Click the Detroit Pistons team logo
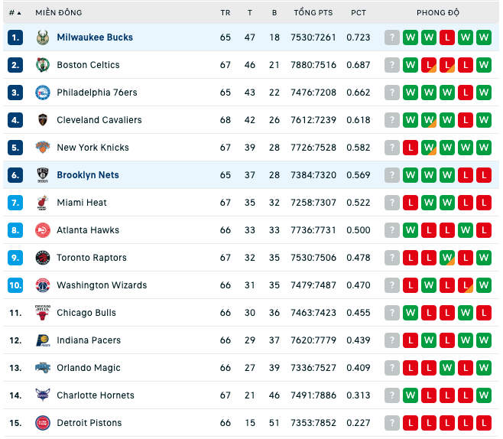This screenshot has height=439, width=503. (43, 423)
